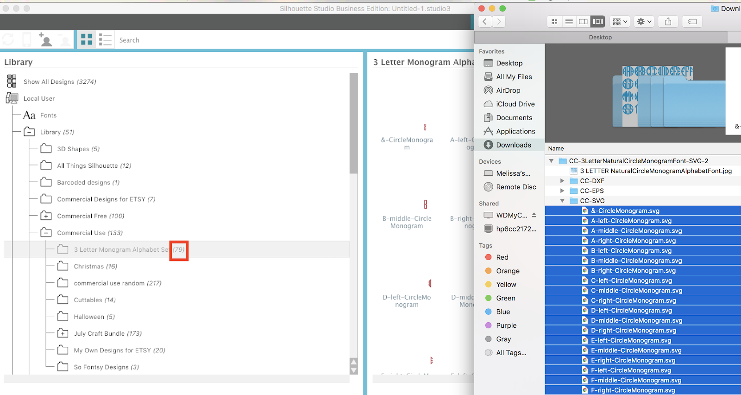The height and width of the screenshot is (395, 741).
Task: Click the Cuttables folder icon
Action: (63, 299)
